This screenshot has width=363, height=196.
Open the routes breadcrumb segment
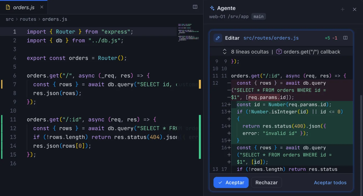point(28,19)
